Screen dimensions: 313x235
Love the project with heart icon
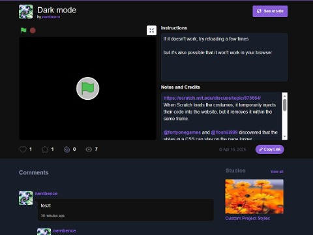(23, 149)
